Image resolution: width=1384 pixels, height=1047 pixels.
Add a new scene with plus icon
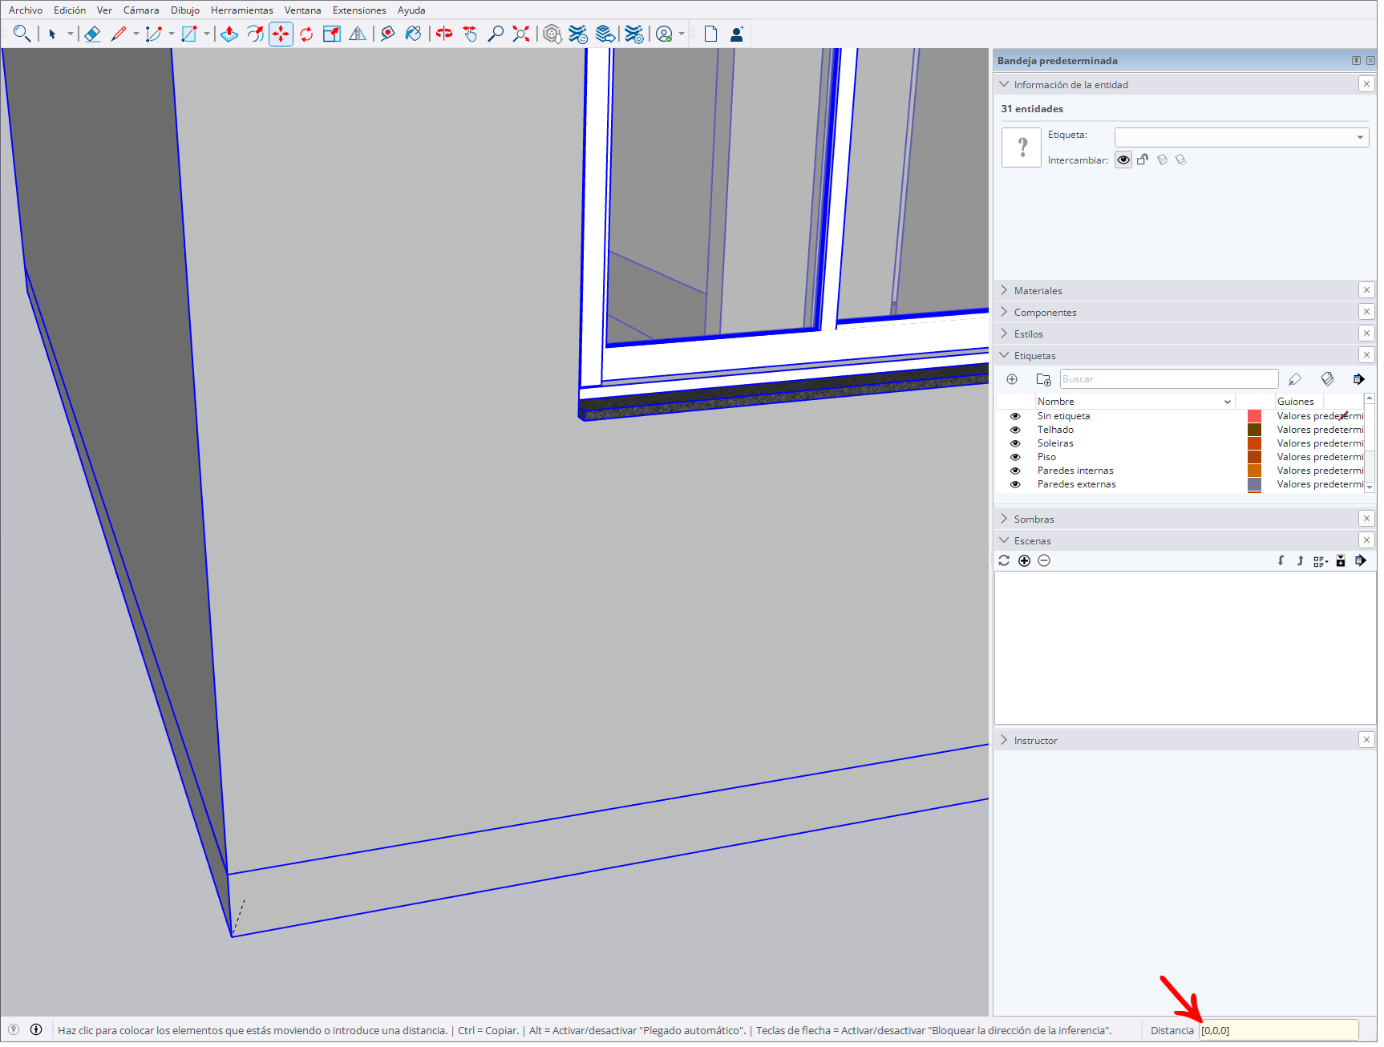point(1024,560)
